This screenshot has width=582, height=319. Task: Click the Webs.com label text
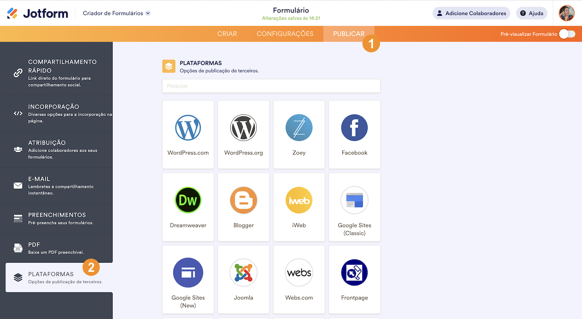(x=299, y=297)
